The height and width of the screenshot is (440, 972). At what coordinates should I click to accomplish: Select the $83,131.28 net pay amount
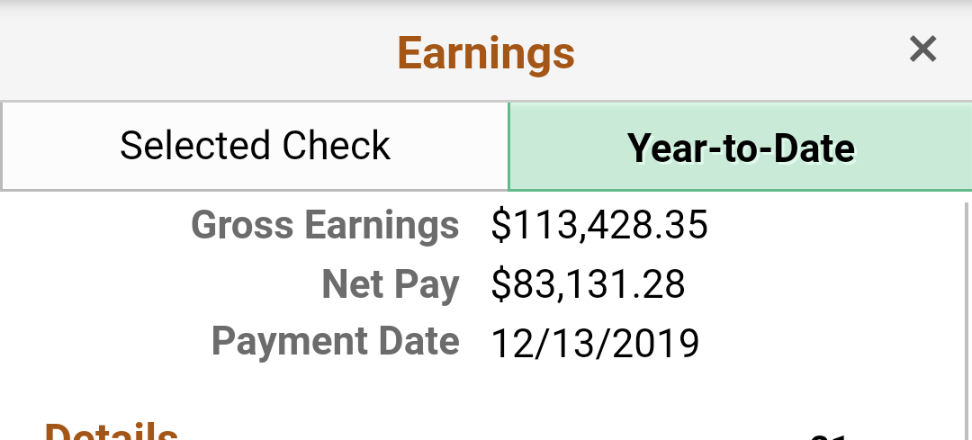pos(589,284)
